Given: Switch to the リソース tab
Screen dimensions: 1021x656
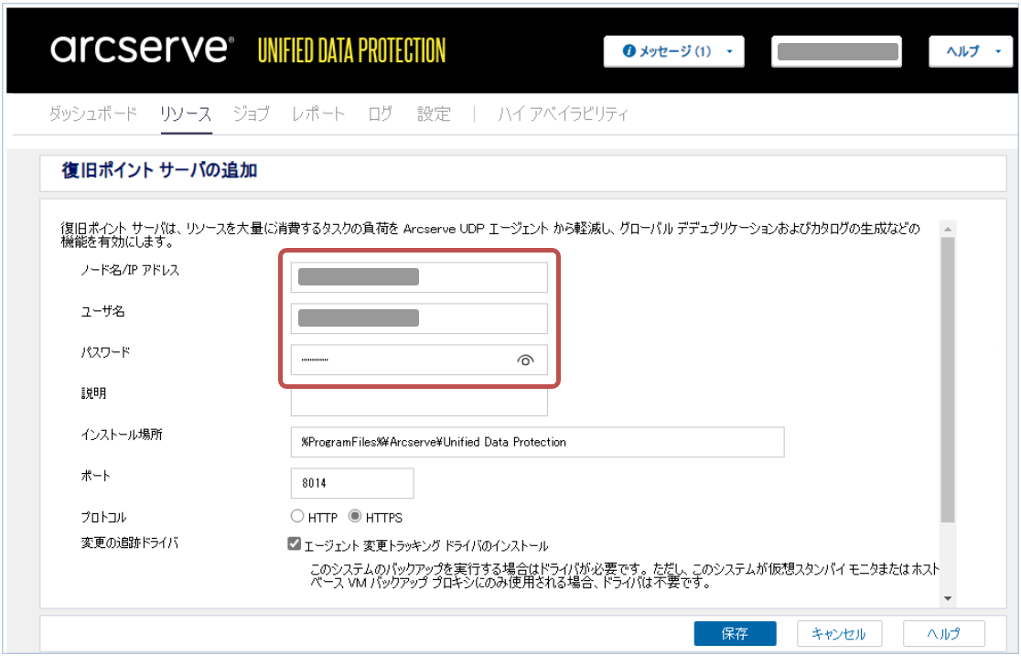Looking at the screenshot, I should point(186,114).
